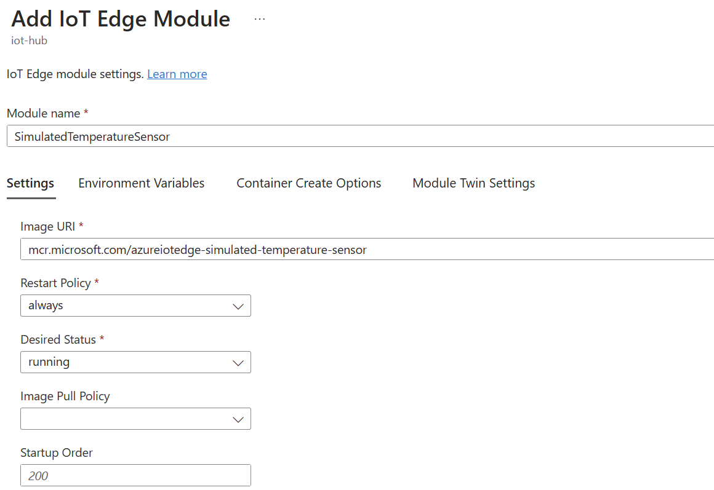The width and height of the screenshot is (714, 490).
Task: Click the Startup Order input box
Action: pyautogui.click(x=135, y=475)
